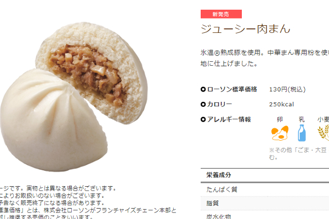Click the 卵 allergy label

coord(280,119)
